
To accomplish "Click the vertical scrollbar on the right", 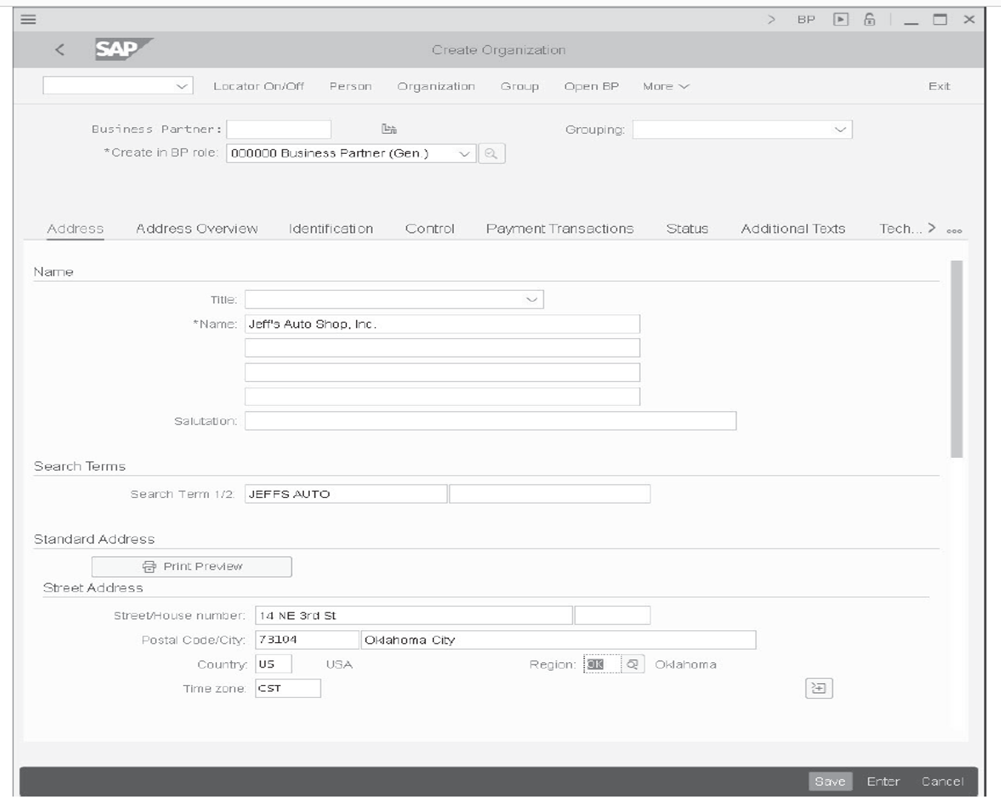I will coord(956,358).
